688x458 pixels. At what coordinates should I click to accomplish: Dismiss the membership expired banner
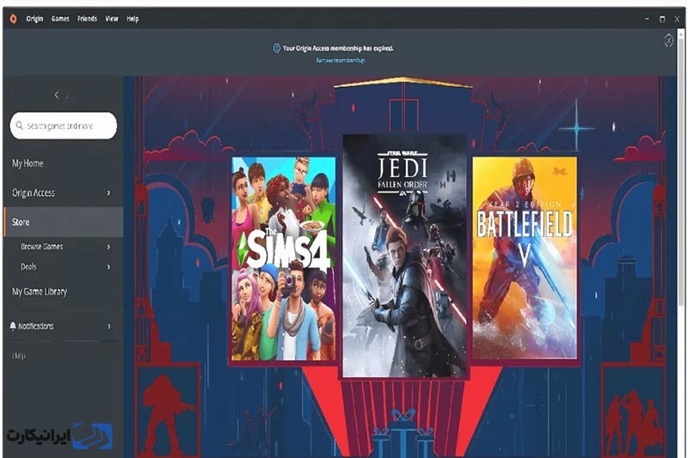(x=668, y=40)
